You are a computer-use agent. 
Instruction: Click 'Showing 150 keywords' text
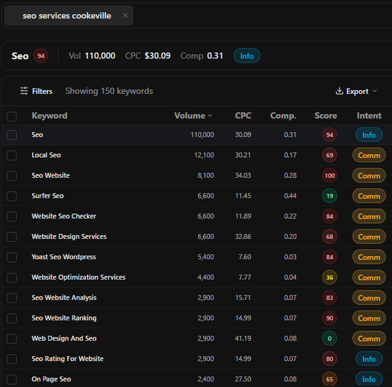point(109,91)
